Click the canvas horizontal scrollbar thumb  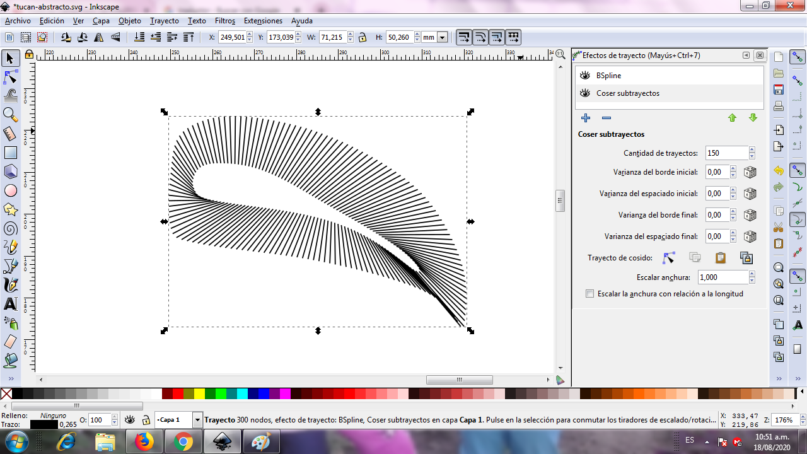click(459, 380)
